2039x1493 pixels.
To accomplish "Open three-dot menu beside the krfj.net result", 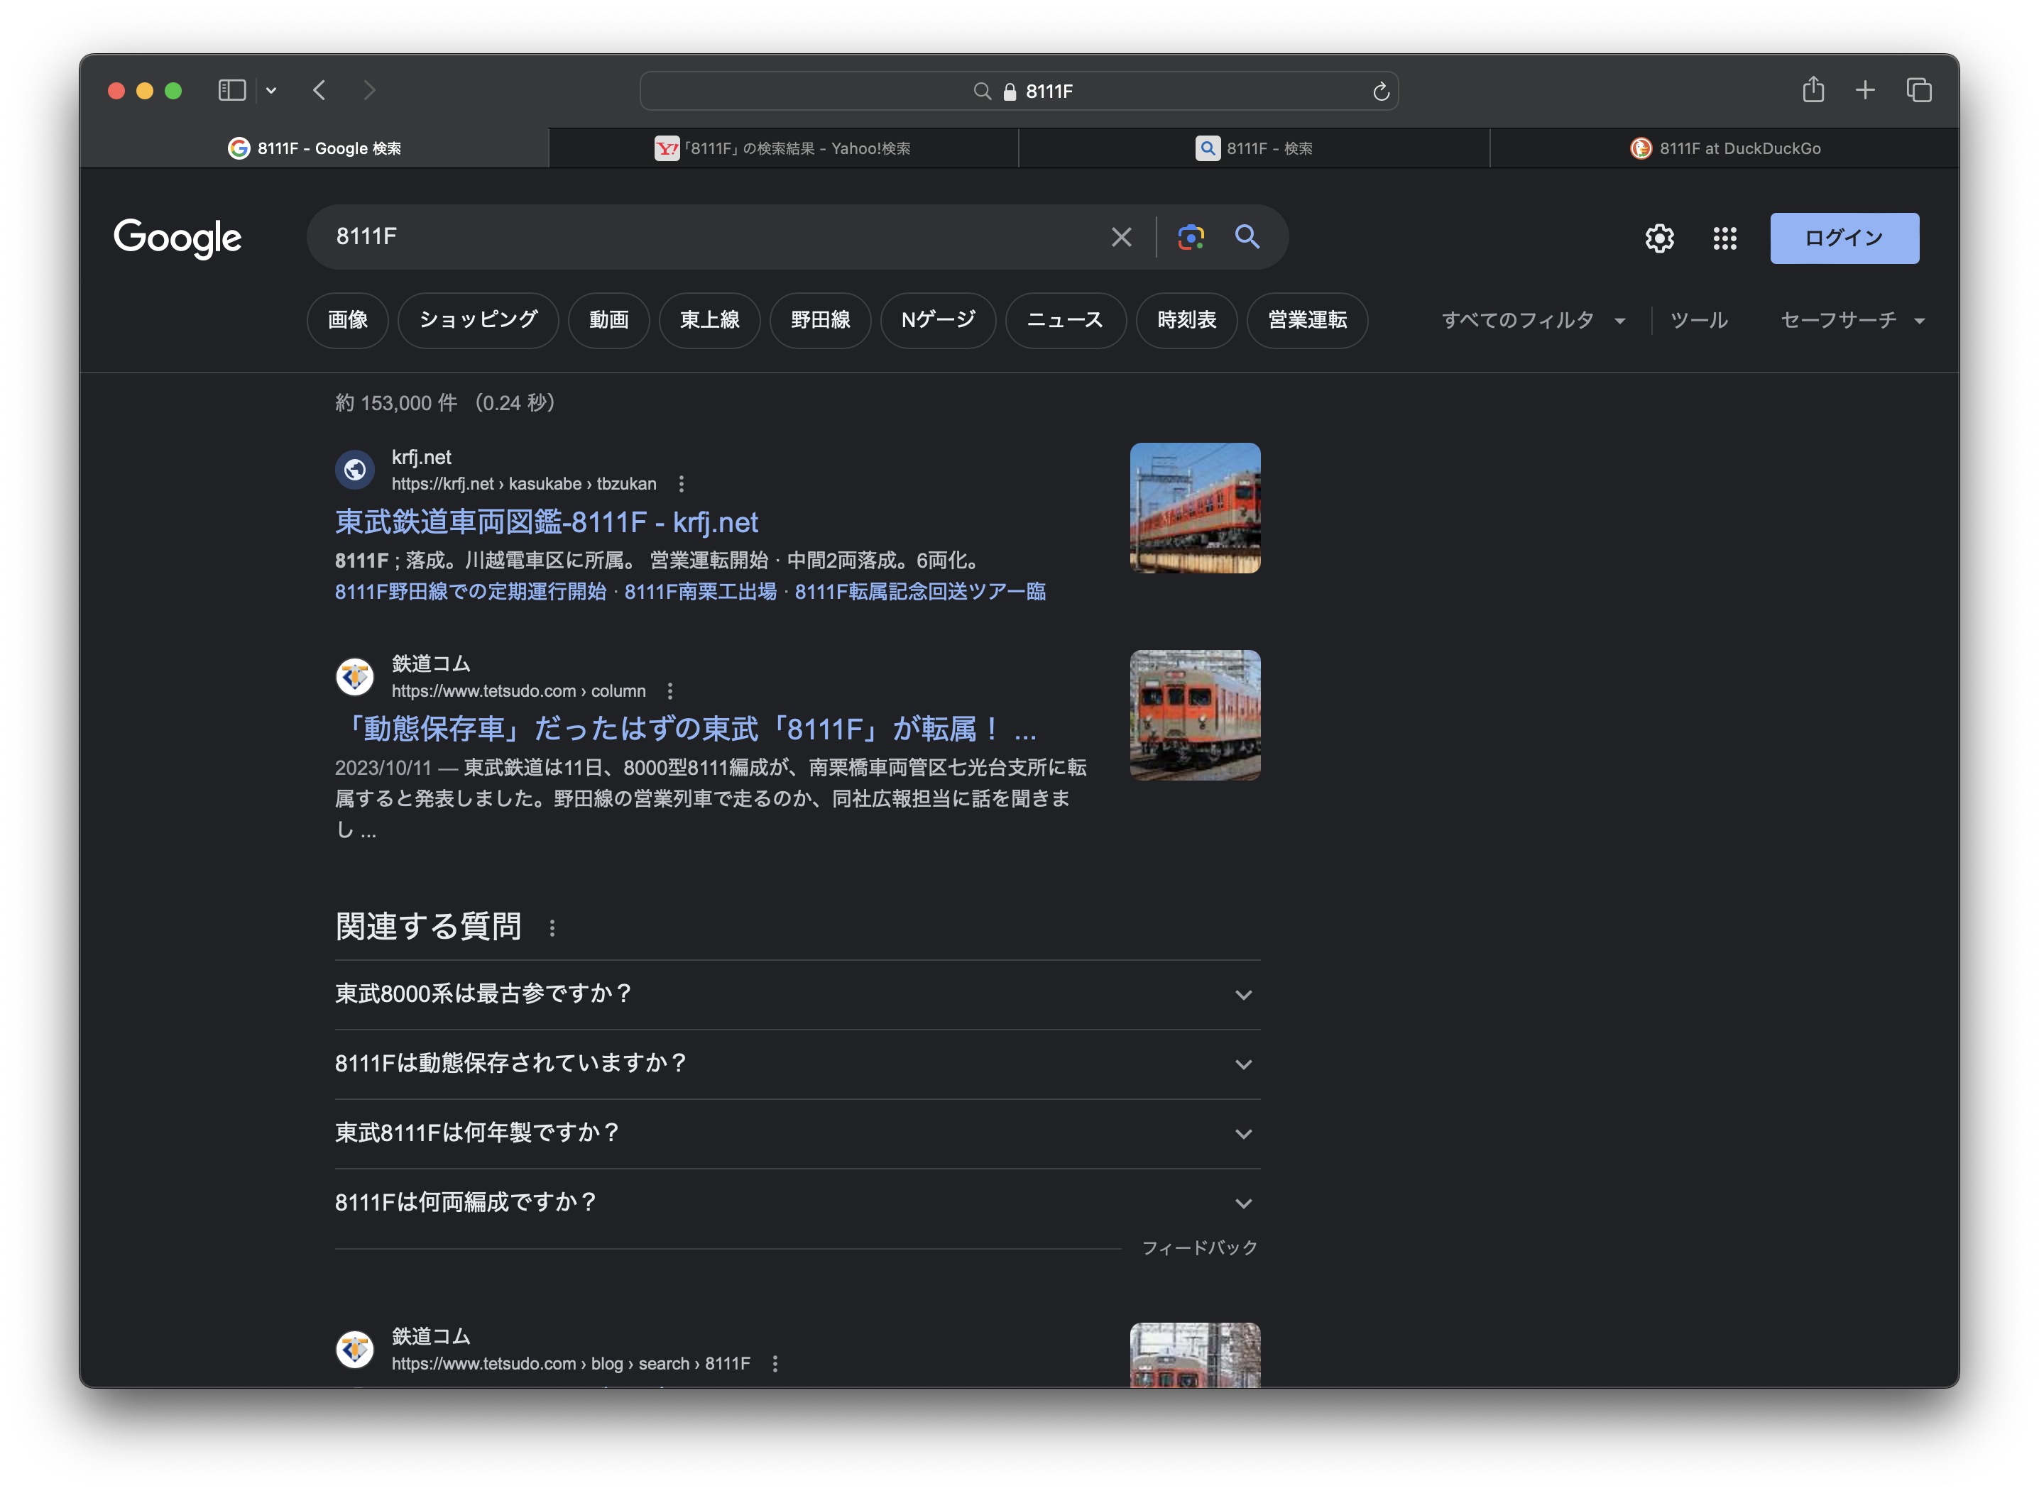I will (682, 485).
